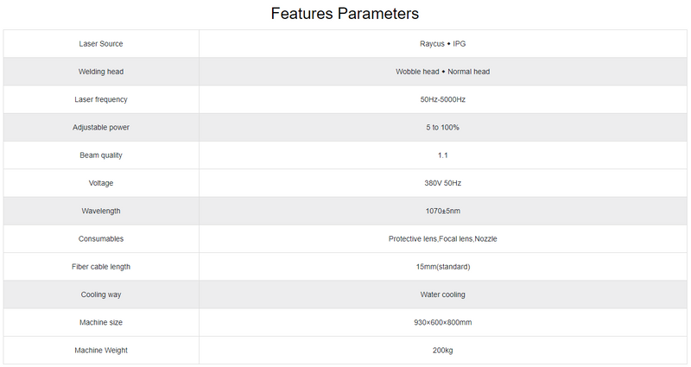
Task: Select the Adjustable power row label
Action: pos(101,127)
